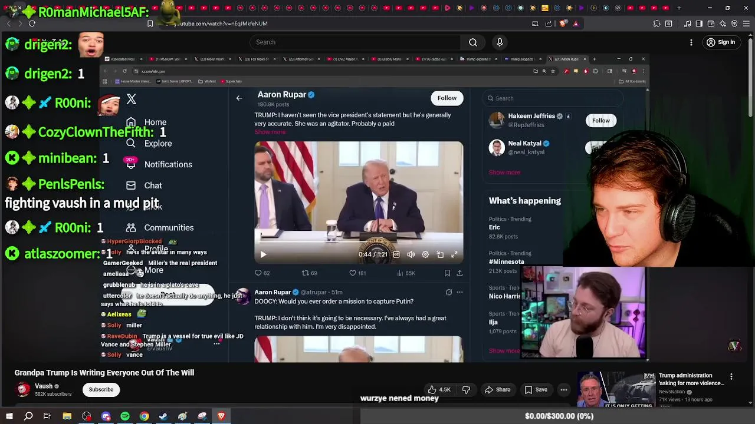The width and height of the screenshot is (755, 424).
Task: Open Spotify from the taskbar
Action: (x=125, y=416)
